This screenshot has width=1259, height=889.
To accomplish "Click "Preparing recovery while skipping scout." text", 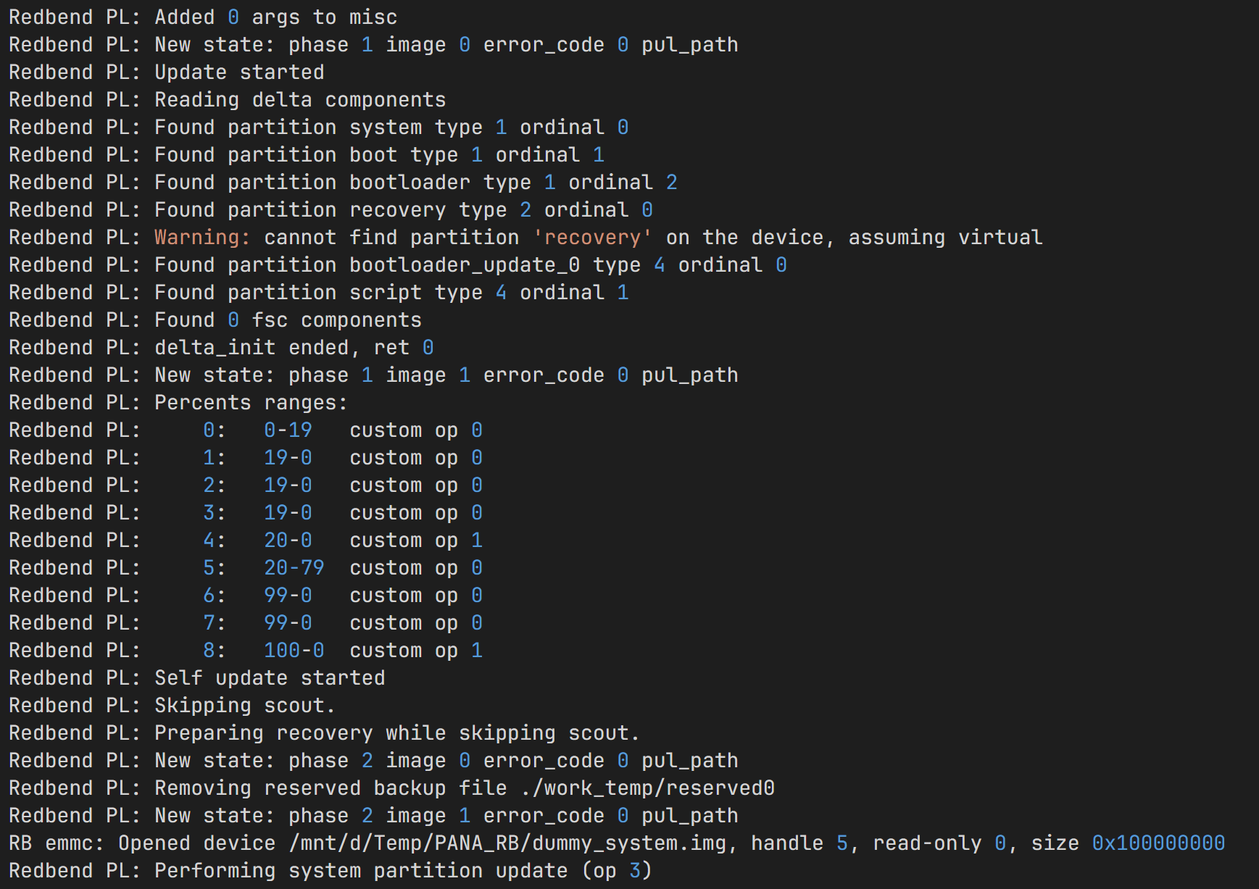I will pyautogui.click(x=397, y=733).
